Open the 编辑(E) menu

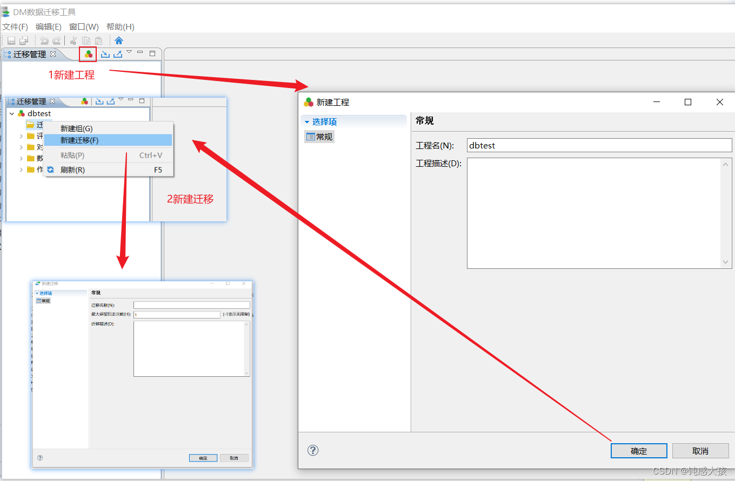pos(49,26)
